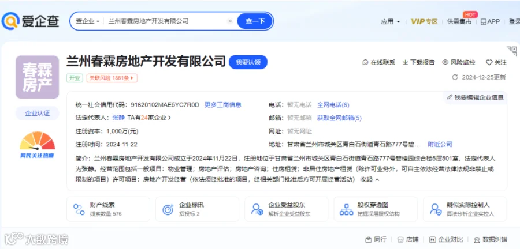Click 店铺 in the bottom bar
Screen dimensions: 520x249
tap(408, 239)
